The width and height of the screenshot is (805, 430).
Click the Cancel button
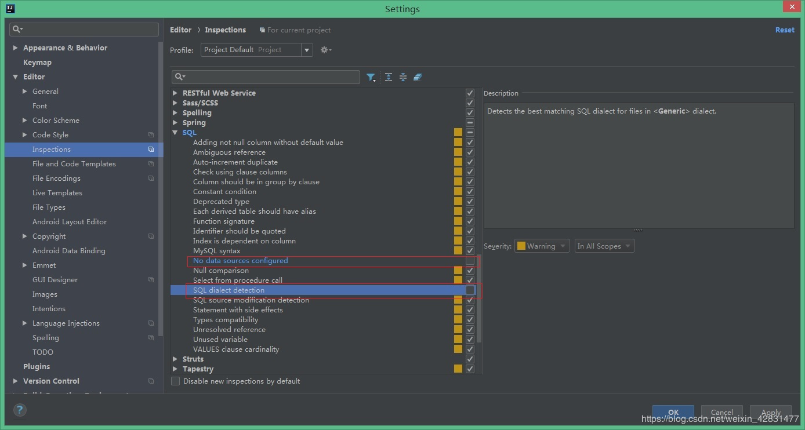pos(722,412)
